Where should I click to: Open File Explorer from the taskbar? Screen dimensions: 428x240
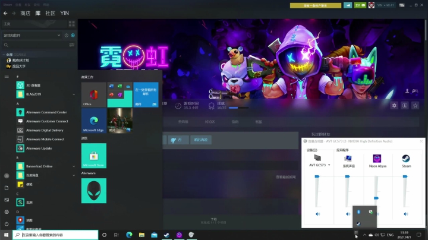(x=141, y=235)
